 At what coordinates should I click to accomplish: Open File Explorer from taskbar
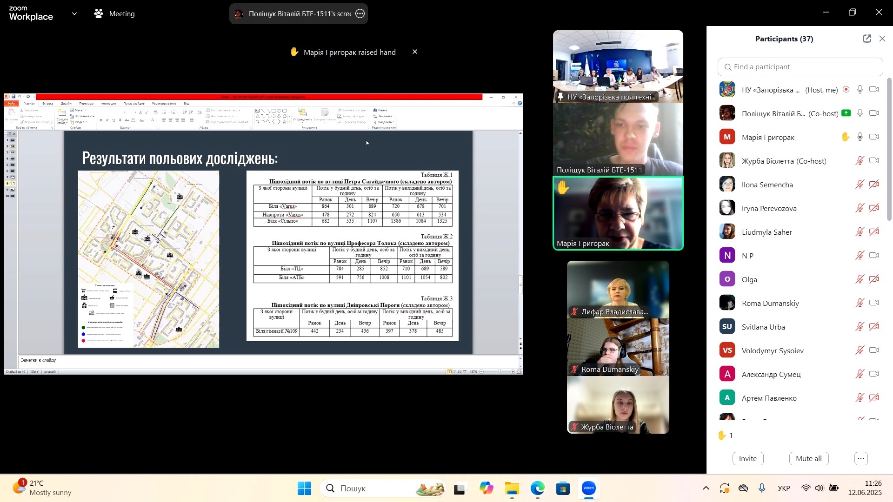pyautogui.click(x=512, y=489)
